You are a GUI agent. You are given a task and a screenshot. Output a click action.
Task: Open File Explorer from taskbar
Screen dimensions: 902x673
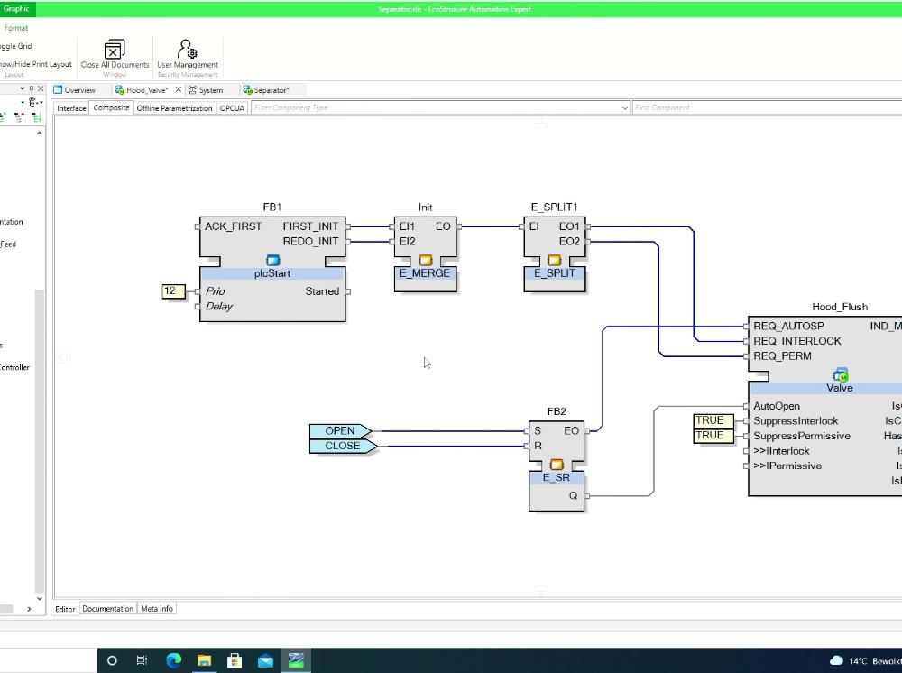(204, 660)
